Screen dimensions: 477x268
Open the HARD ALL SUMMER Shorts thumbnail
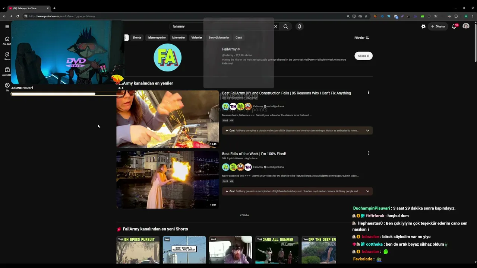277,250
